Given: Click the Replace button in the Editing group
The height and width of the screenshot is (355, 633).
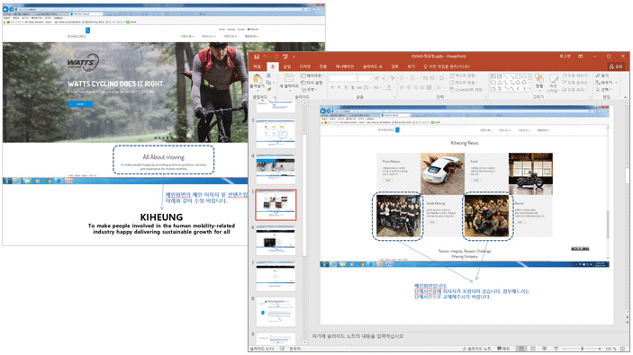Looking at the screenshot, I should click(x=605, y=83).
